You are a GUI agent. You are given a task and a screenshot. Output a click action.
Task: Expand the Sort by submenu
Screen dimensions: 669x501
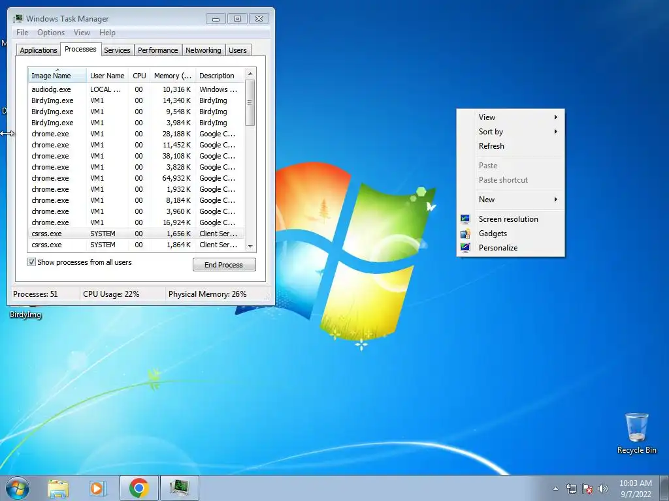510,132
